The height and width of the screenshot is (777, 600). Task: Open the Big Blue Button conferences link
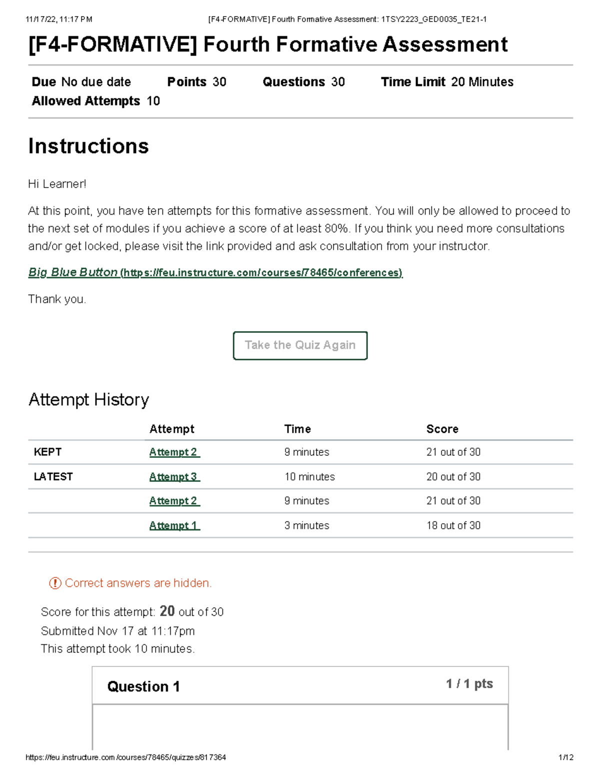click(215, 273)
